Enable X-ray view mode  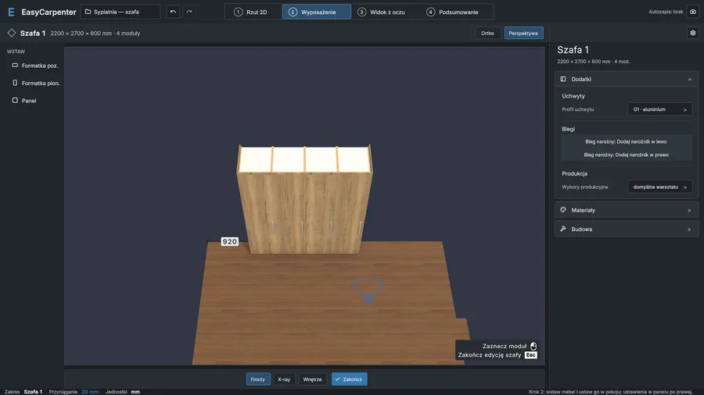[284, 379]
